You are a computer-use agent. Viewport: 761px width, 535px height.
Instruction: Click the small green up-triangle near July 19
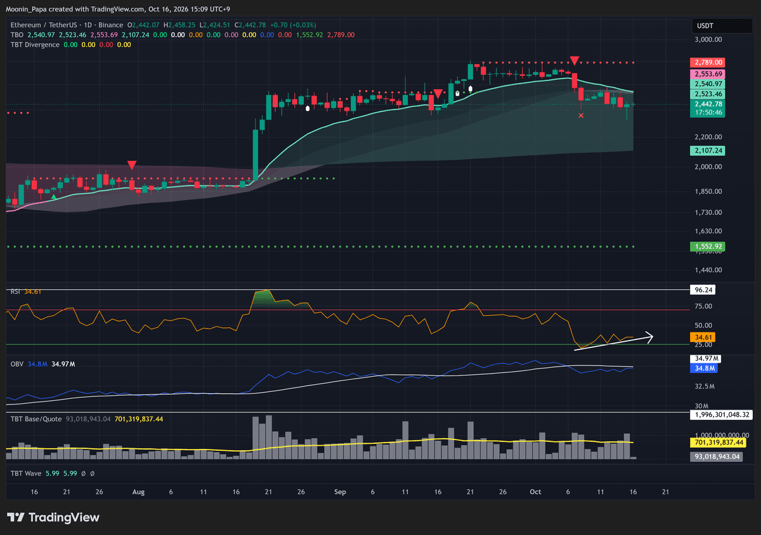point(53,197)
